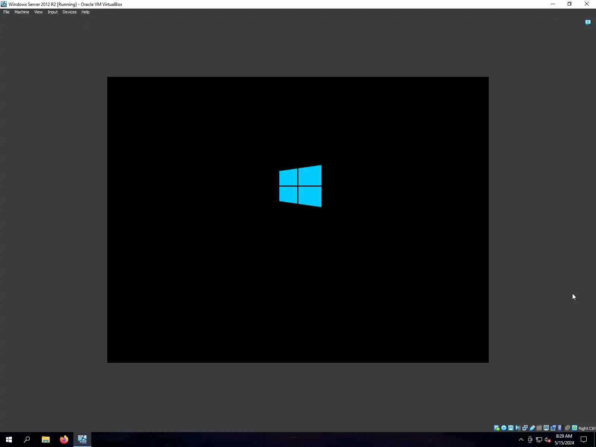Click the Right Ctrl host key label

pyautogui.click(x=587, y=428)
